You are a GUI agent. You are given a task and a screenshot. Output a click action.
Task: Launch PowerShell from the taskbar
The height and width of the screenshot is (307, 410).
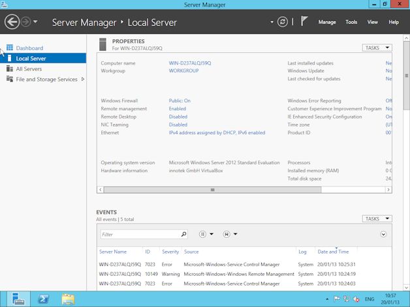[43, 299]
